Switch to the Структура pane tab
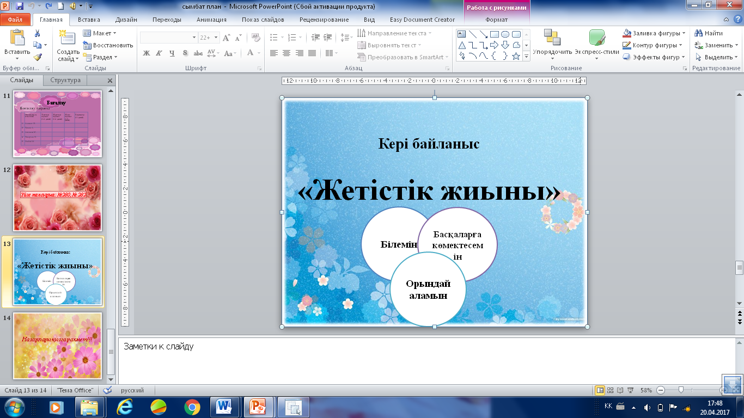This screenshot has width=744, height=418. click(x=65, y=80)
